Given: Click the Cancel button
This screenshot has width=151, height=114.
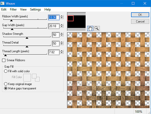Looking at the screenshot, I should pos(140,22).
